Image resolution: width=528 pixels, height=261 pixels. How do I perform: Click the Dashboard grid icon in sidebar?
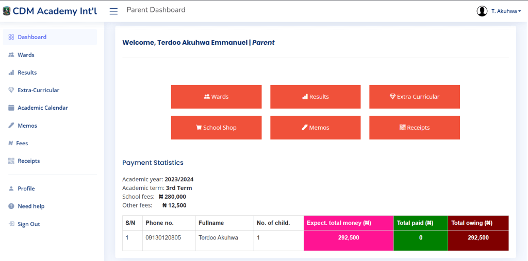point(11,37)
